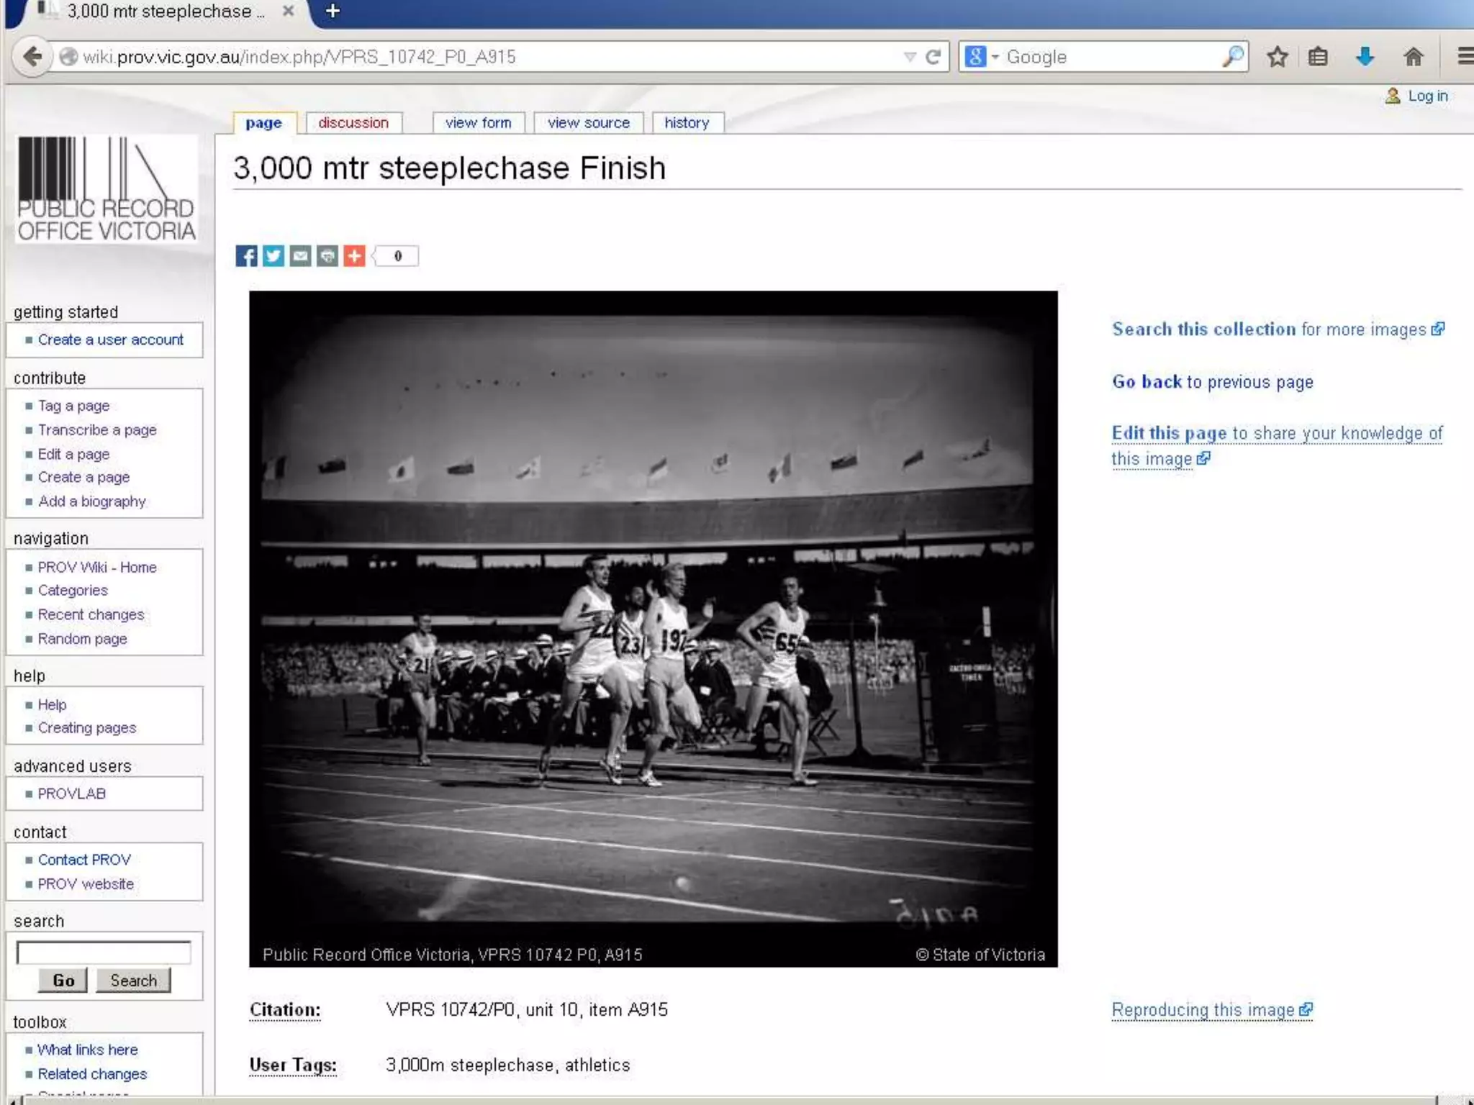Screen dimensions: 1474x1105
Task: Click 'What links here' toolbox link
Action: (87, 1050)
